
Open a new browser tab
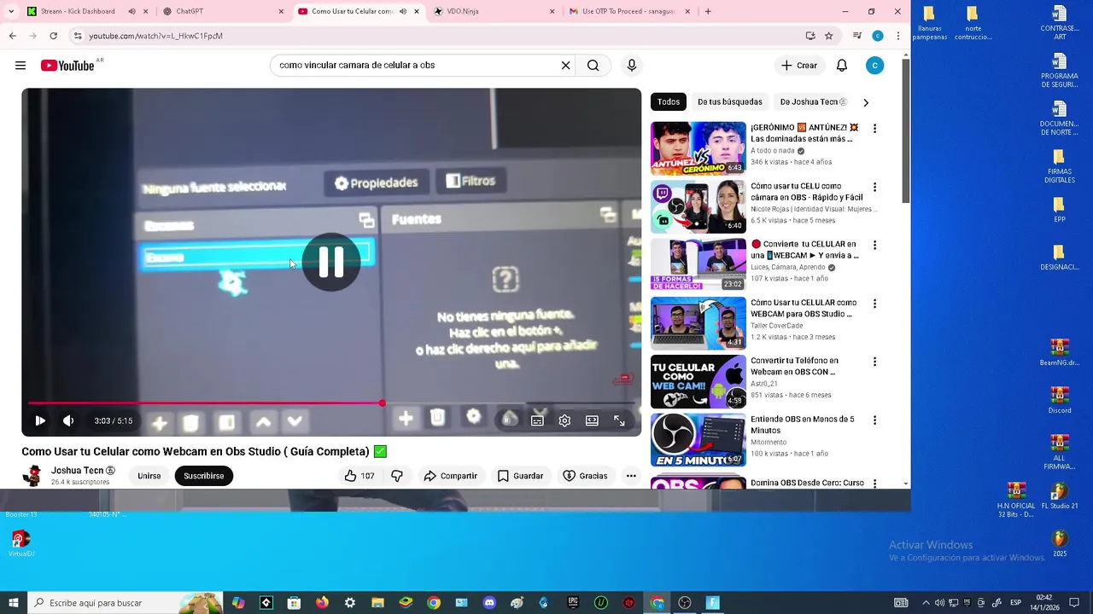(x=708, y=11)
